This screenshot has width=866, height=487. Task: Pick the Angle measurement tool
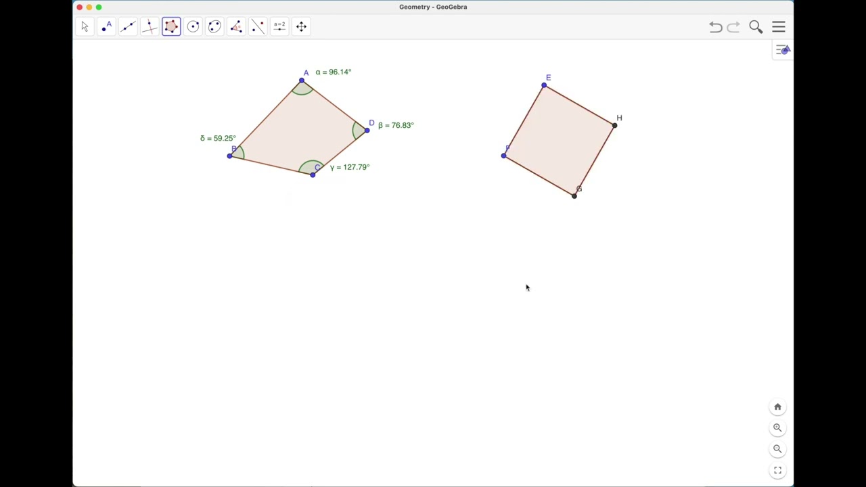[x=236, y=26]
